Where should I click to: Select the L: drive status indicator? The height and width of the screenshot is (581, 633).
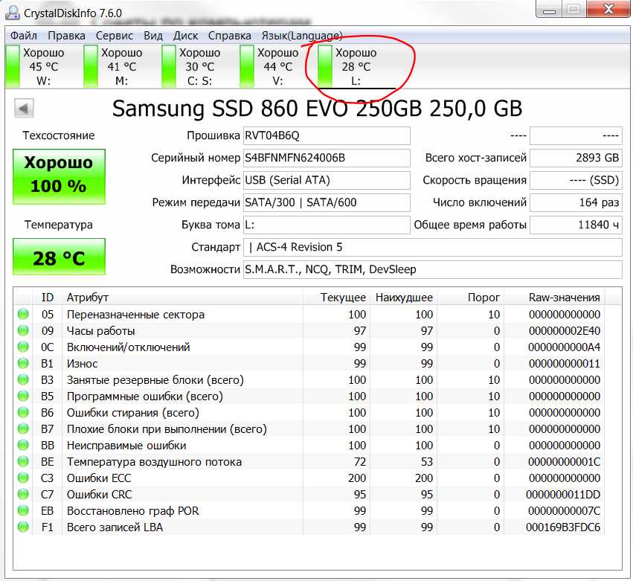click(x=348, y=67)
